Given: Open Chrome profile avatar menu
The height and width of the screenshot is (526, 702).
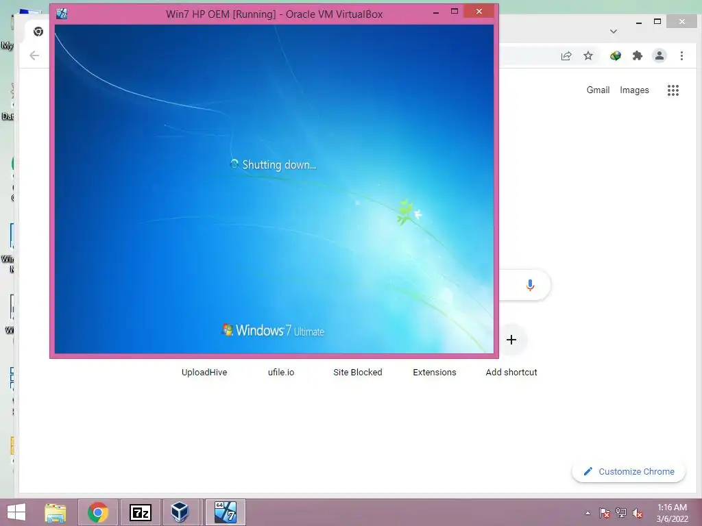Looking at the screenshot, I should click(x=659, y=56).
